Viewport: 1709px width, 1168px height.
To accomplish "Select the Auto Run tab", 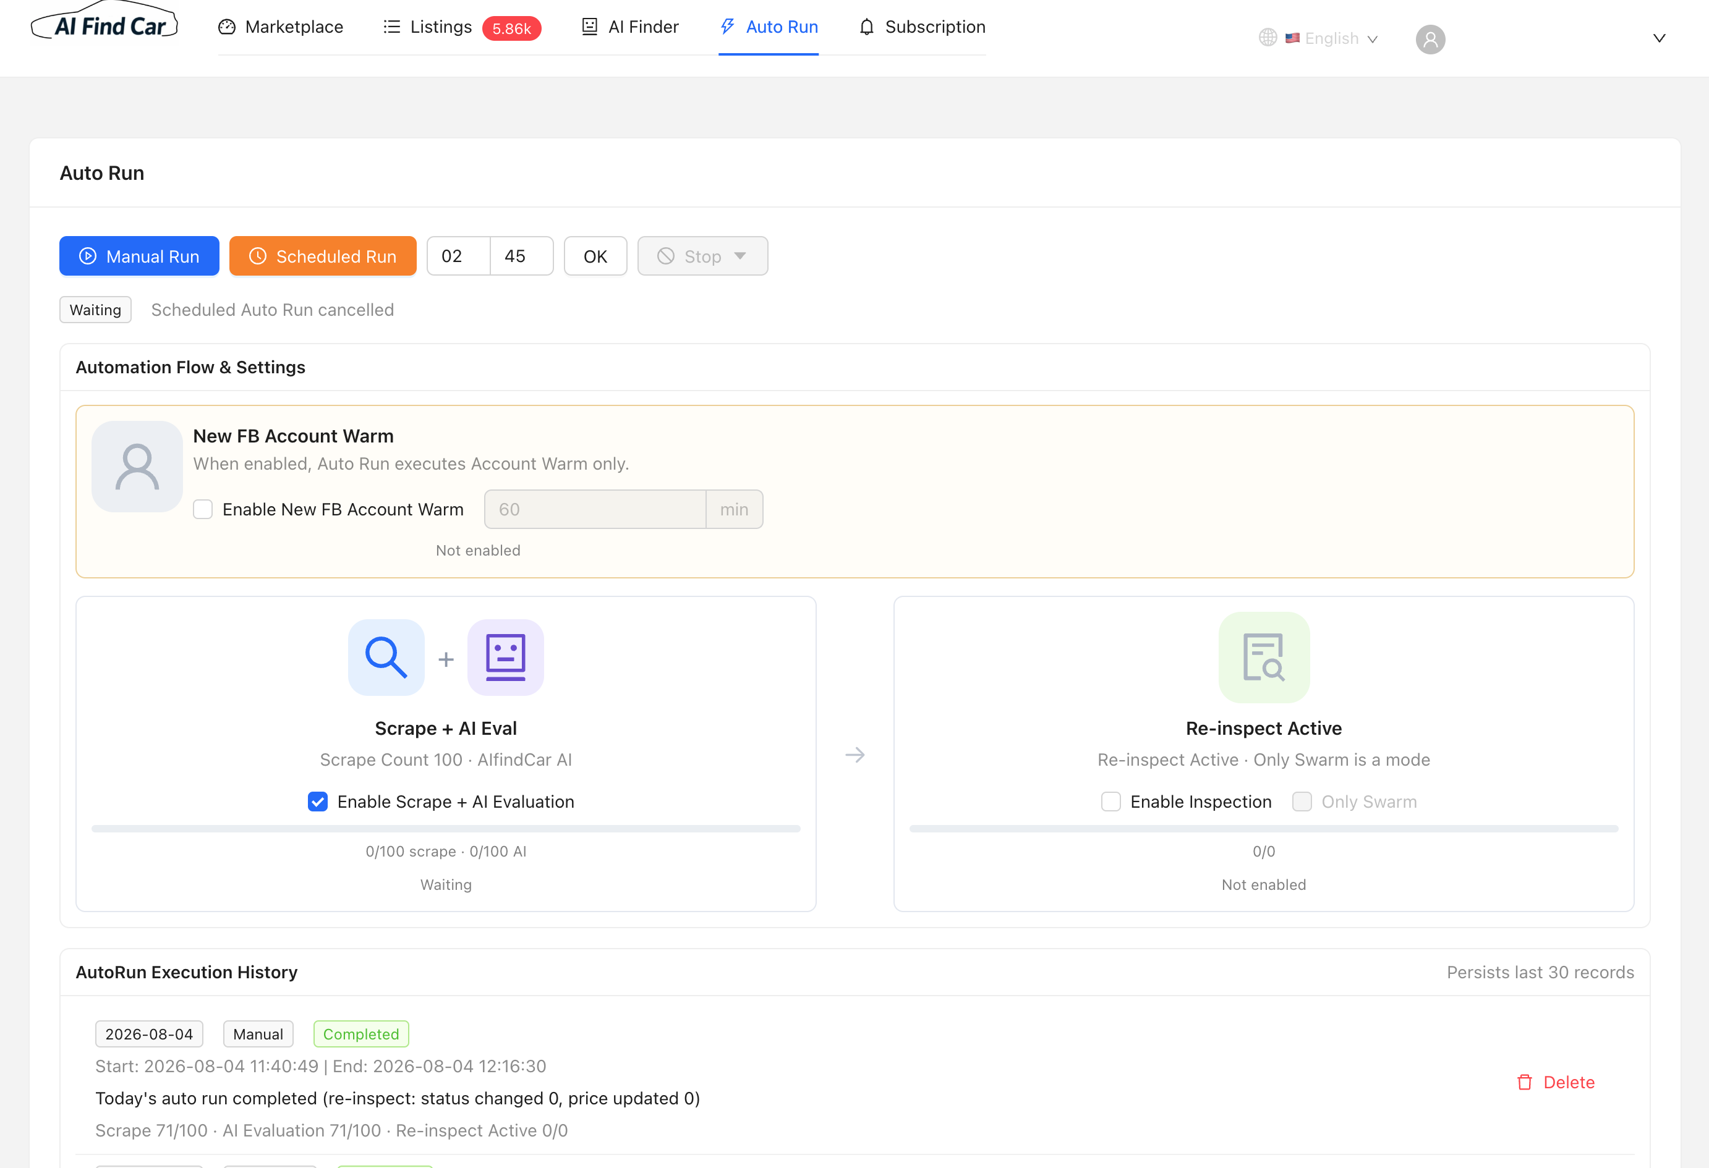I will (769, 27).
